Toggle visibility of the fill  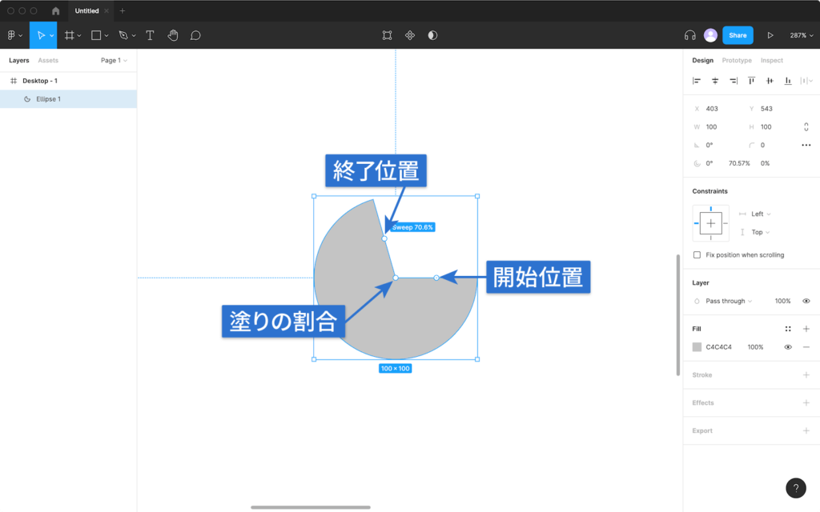coord(788,346)
